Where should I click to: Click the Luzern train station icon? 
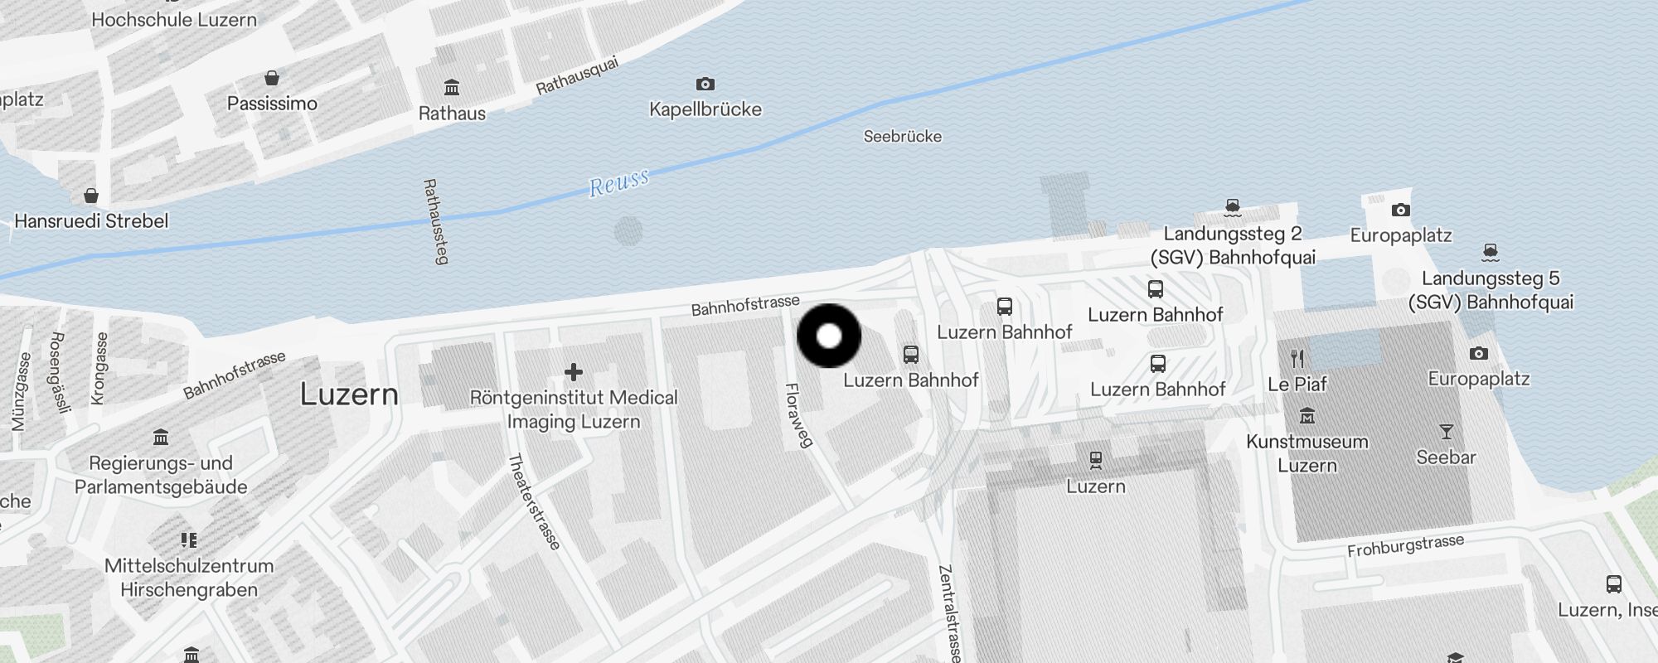tap(1096, 460)
